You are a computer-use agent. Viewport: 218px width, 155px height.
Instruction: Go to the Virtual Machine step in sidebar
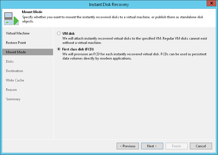coord(18,33)
